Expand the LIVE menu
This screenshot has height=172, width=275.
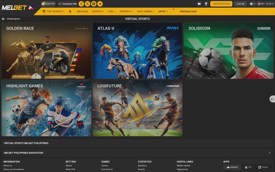(112, 11)
